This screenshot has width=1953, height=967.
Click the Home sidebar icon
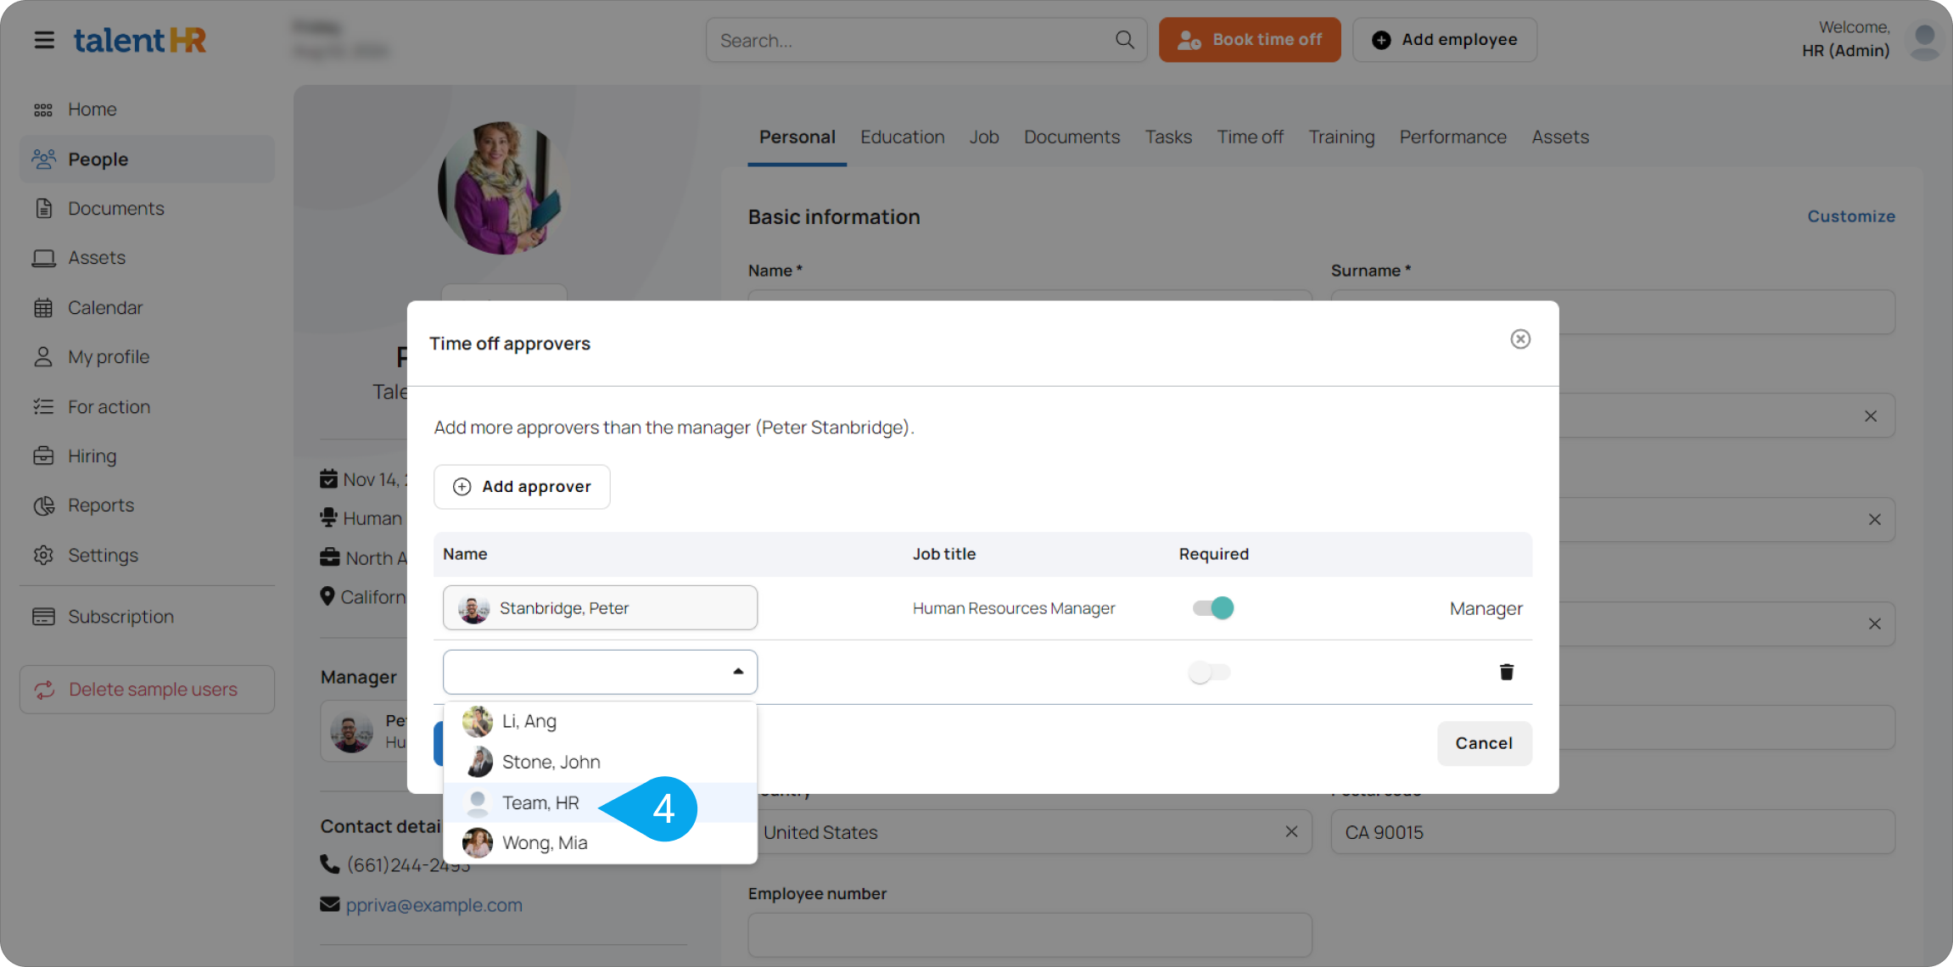pos(43,109)
